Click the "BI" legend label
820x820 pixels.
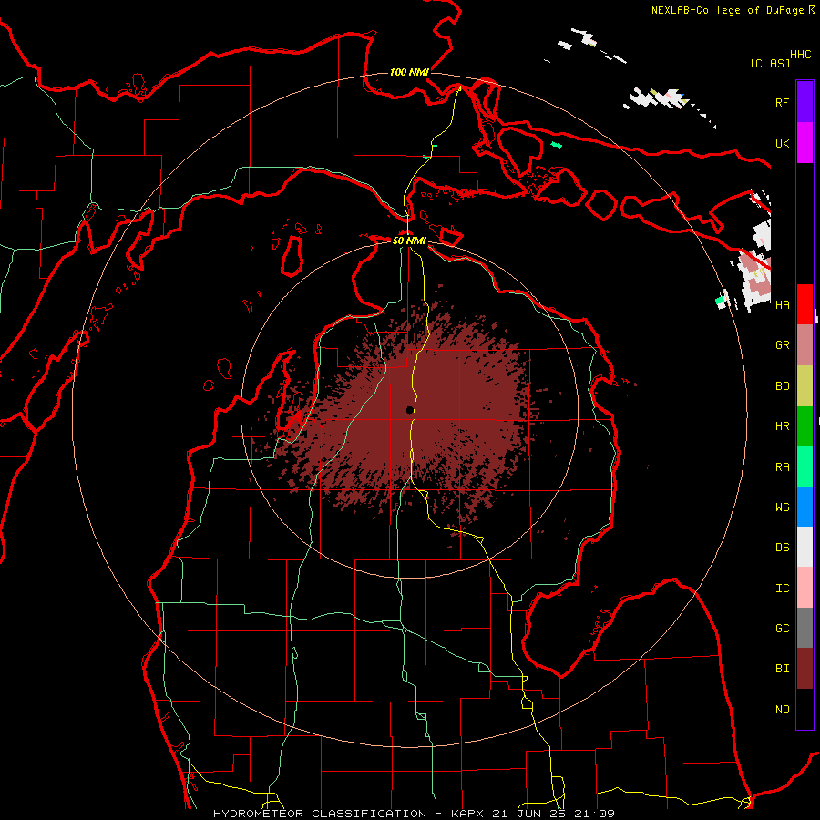click(x=782, y=669)
